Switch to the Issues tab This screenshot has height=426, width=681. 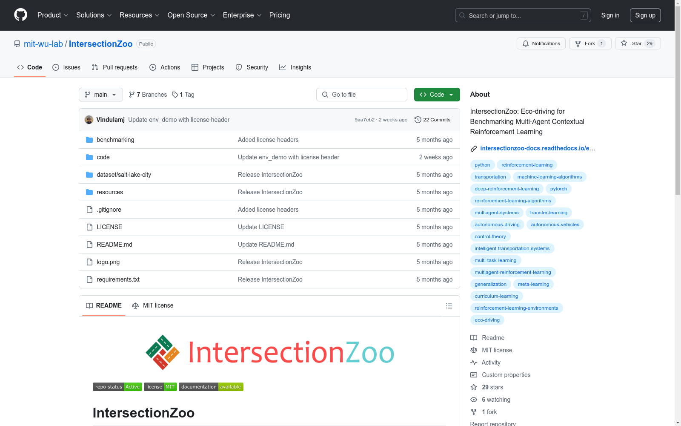(66, 67)
